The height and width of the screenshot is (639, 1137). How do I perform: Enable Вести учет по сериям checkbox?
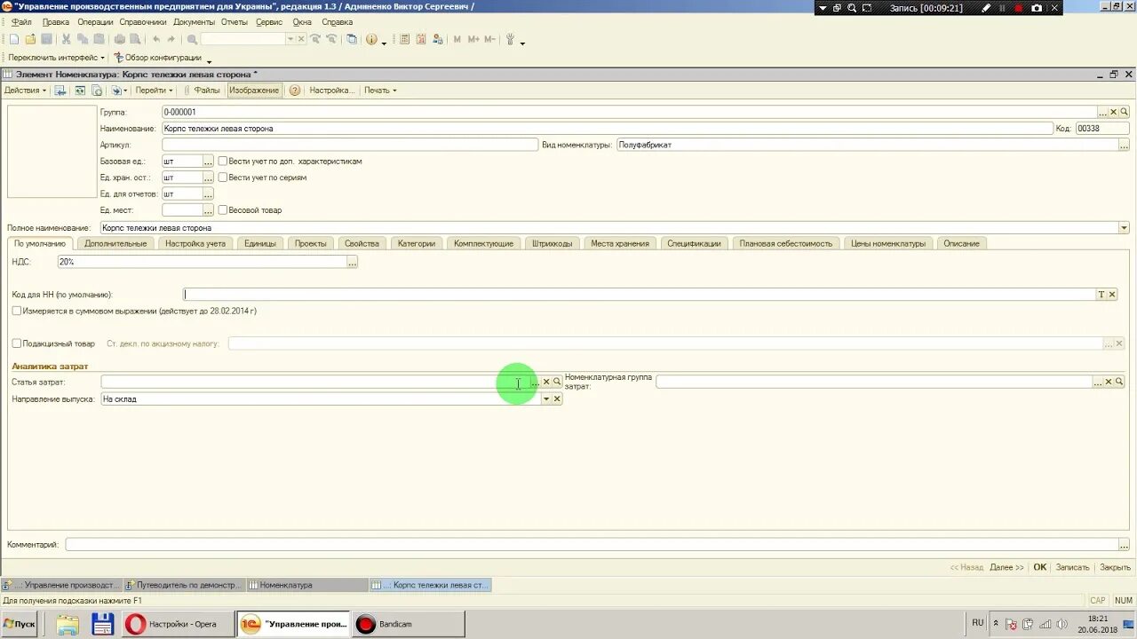pos(223,177)
